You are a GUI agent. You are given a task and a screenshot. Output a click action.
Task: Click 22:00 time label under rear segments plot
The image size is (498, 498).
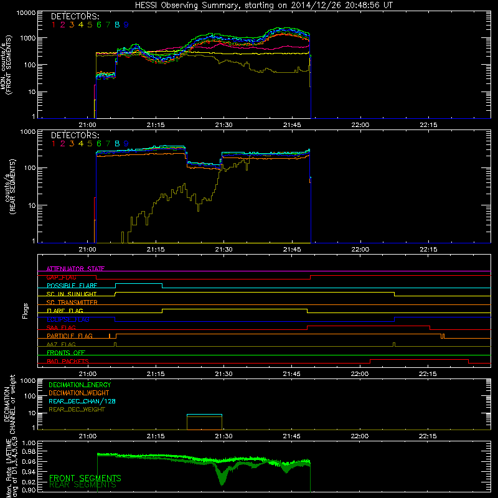(x=360, y=250)
